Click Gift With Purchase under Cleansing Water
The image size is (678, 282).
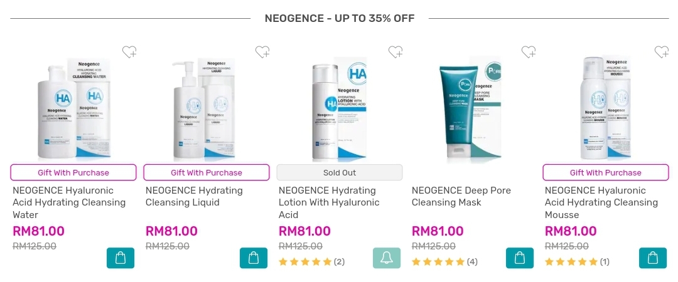tap(73, 172)
